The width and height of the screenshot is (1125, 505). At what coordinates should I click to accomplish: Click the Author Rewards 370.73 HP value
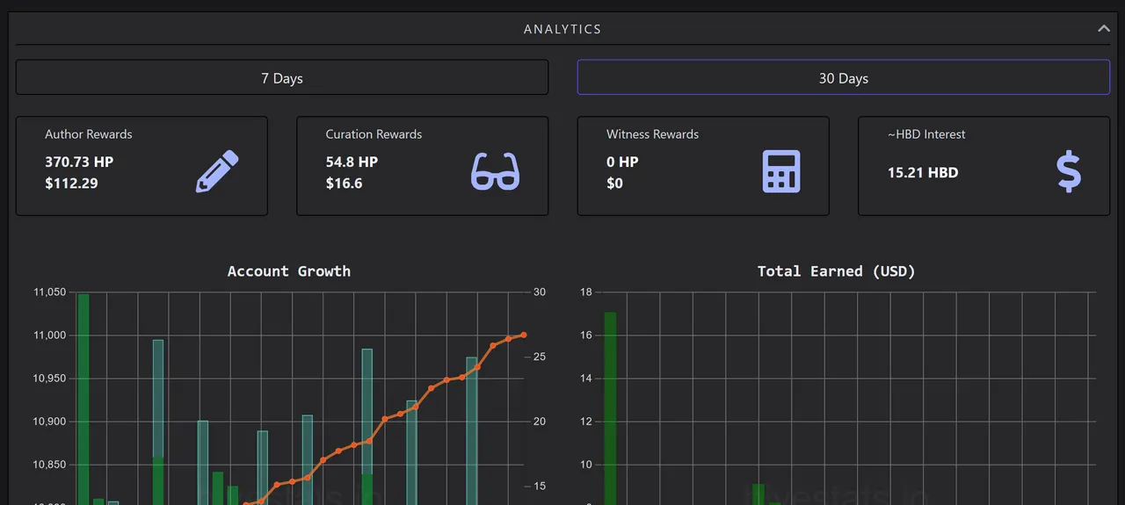pyautogui.click(x=79, y=162)
